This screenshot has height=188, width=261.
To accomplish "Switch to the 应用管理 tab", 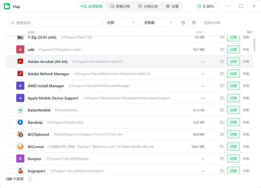I will [x=92, y=6].
